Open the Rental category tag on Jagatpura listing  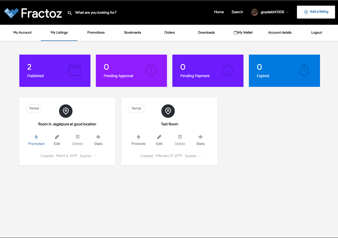(x=34, y=108)
